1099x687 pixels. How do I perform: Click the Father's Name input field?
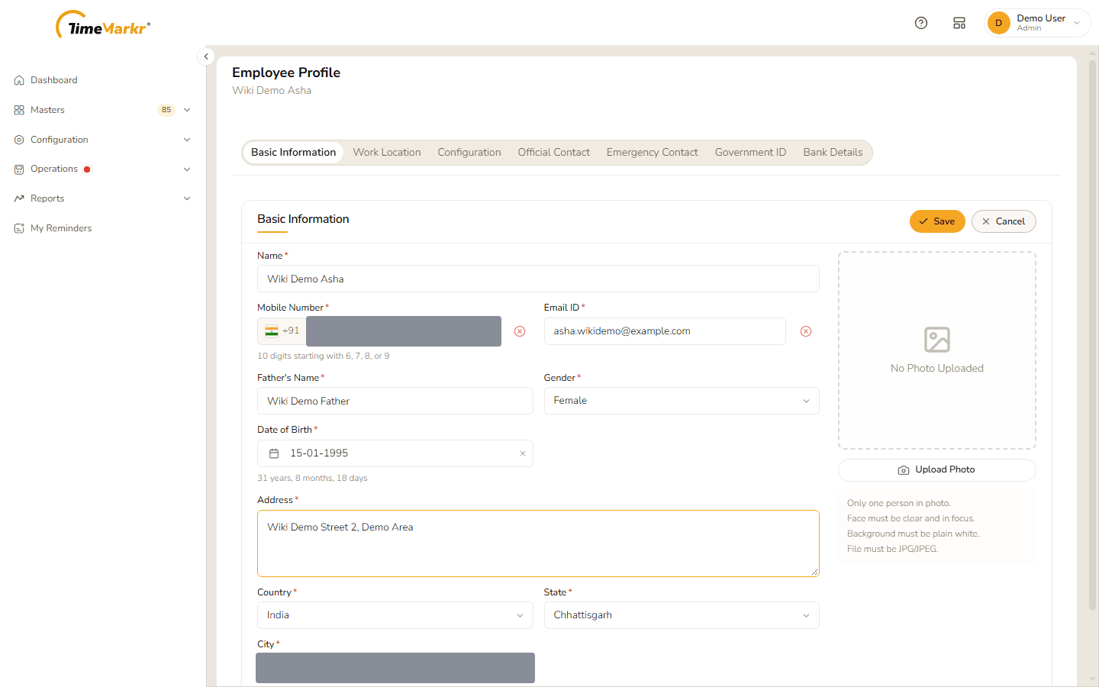pyautogui.click(x=395, y=401)
